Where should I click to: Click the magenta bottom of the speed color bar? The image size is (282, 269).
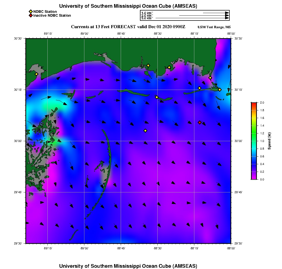(254, 178)
